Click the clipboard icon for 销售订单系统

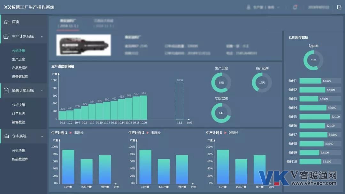(x=6, y=91)
